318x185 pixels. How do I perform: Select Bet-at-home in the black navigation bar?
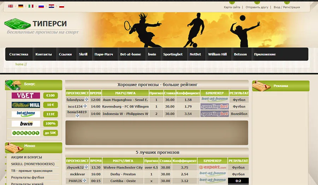130,54
